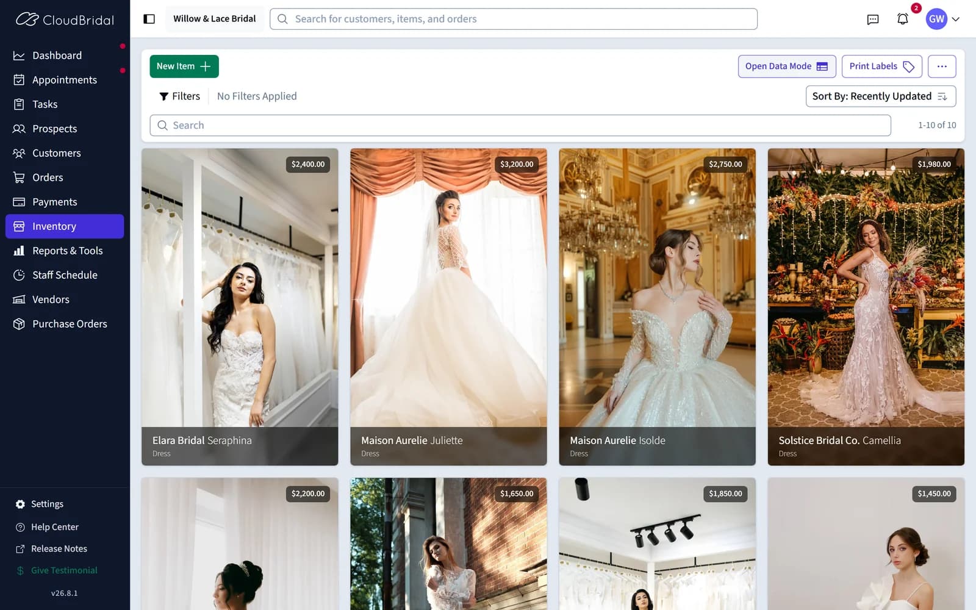This screenshot has width=976, height=610.
Task: Open the Customers section
Action: (65, 153)
